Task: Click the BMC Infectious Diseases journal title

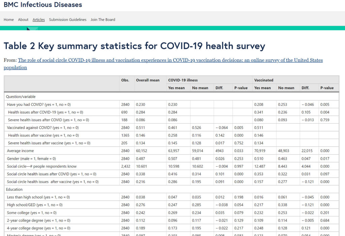Action: tap(43, 5)
